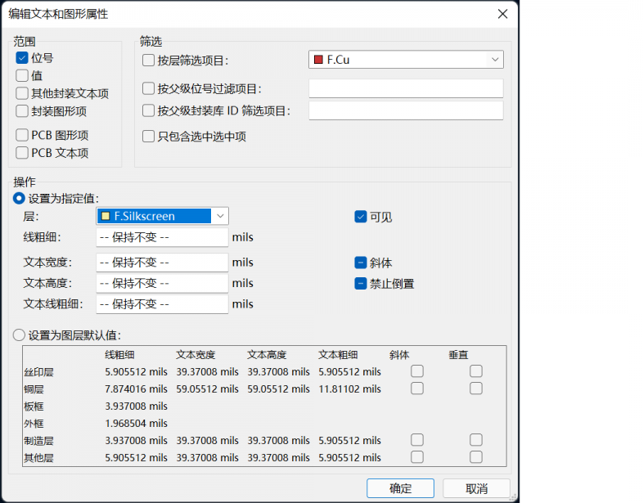The width and height of the screenshot is (643, 503).
Task: Click the dialog resize grip corner
Action: point(513,497)
